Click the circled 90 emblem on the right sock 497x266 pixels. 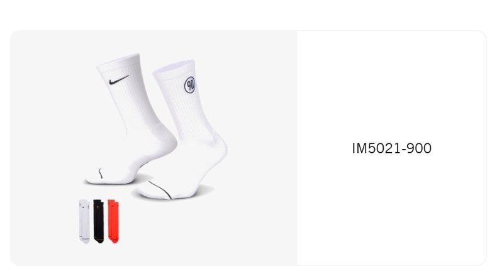point(189,84)
